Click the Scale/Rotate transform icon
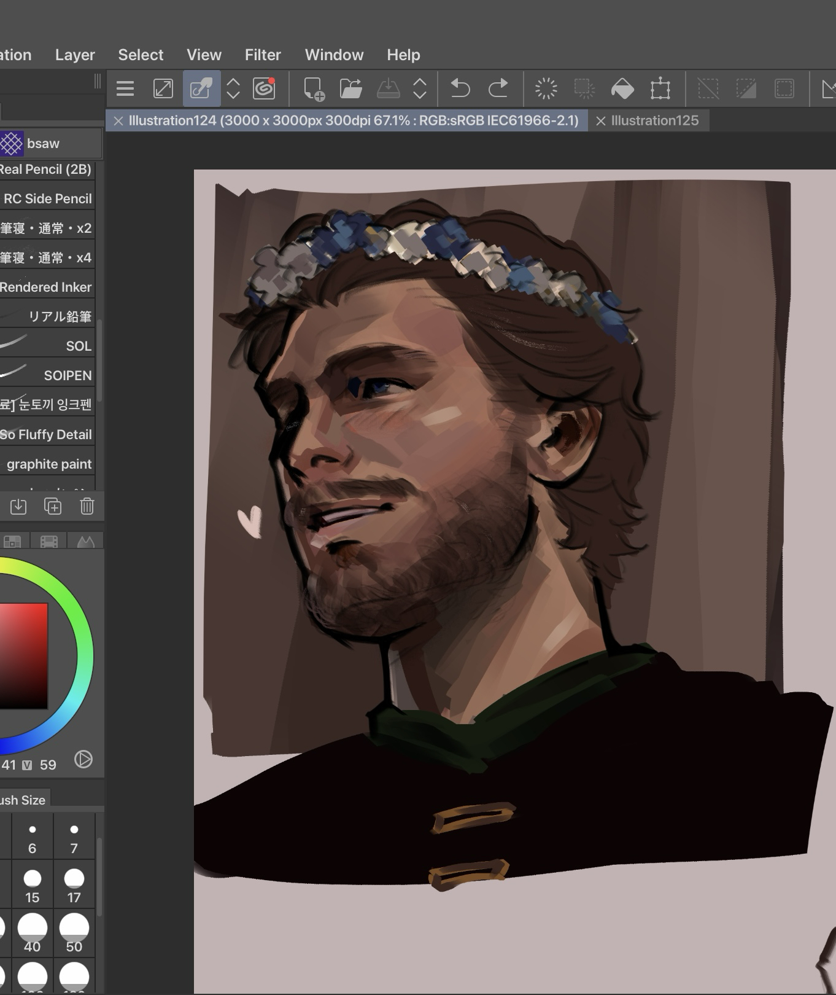Screen dimensions: 836x995 660,89
